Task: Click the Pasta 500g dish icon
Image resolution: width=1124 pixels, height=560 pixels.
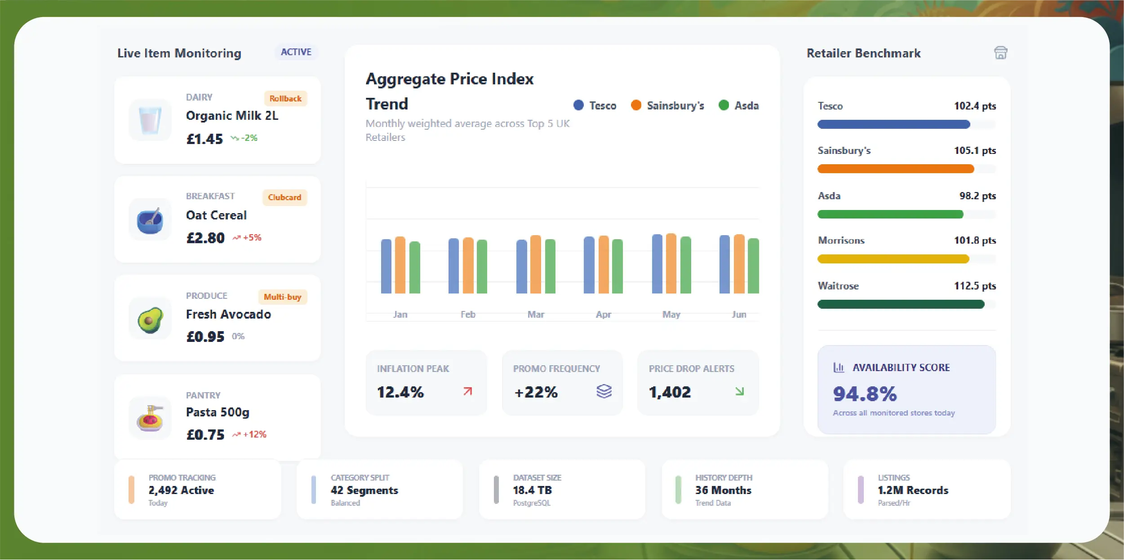Action: (150, 418)
